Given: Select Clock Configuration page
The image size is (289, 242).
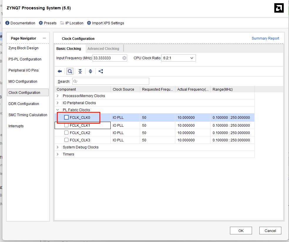Looking at the screenshot, I should click(28, 93).
